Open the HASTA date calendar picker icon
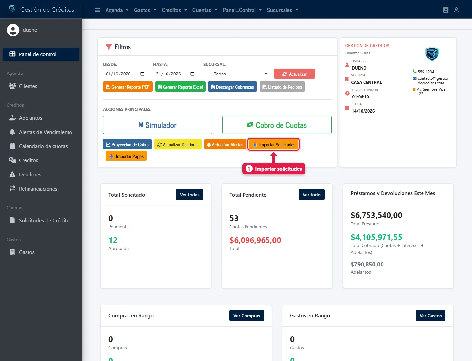Image resolution: width=472 pixels, height=361 pixels. point(192,74)
